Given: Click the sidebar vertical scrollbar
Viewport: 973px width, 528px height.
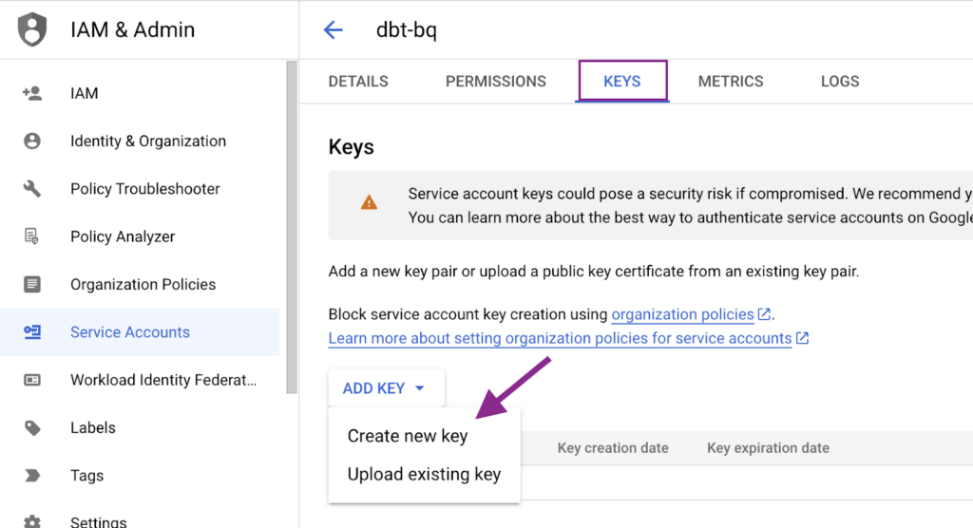Looking at the screenshot, I should click(292, 227).
